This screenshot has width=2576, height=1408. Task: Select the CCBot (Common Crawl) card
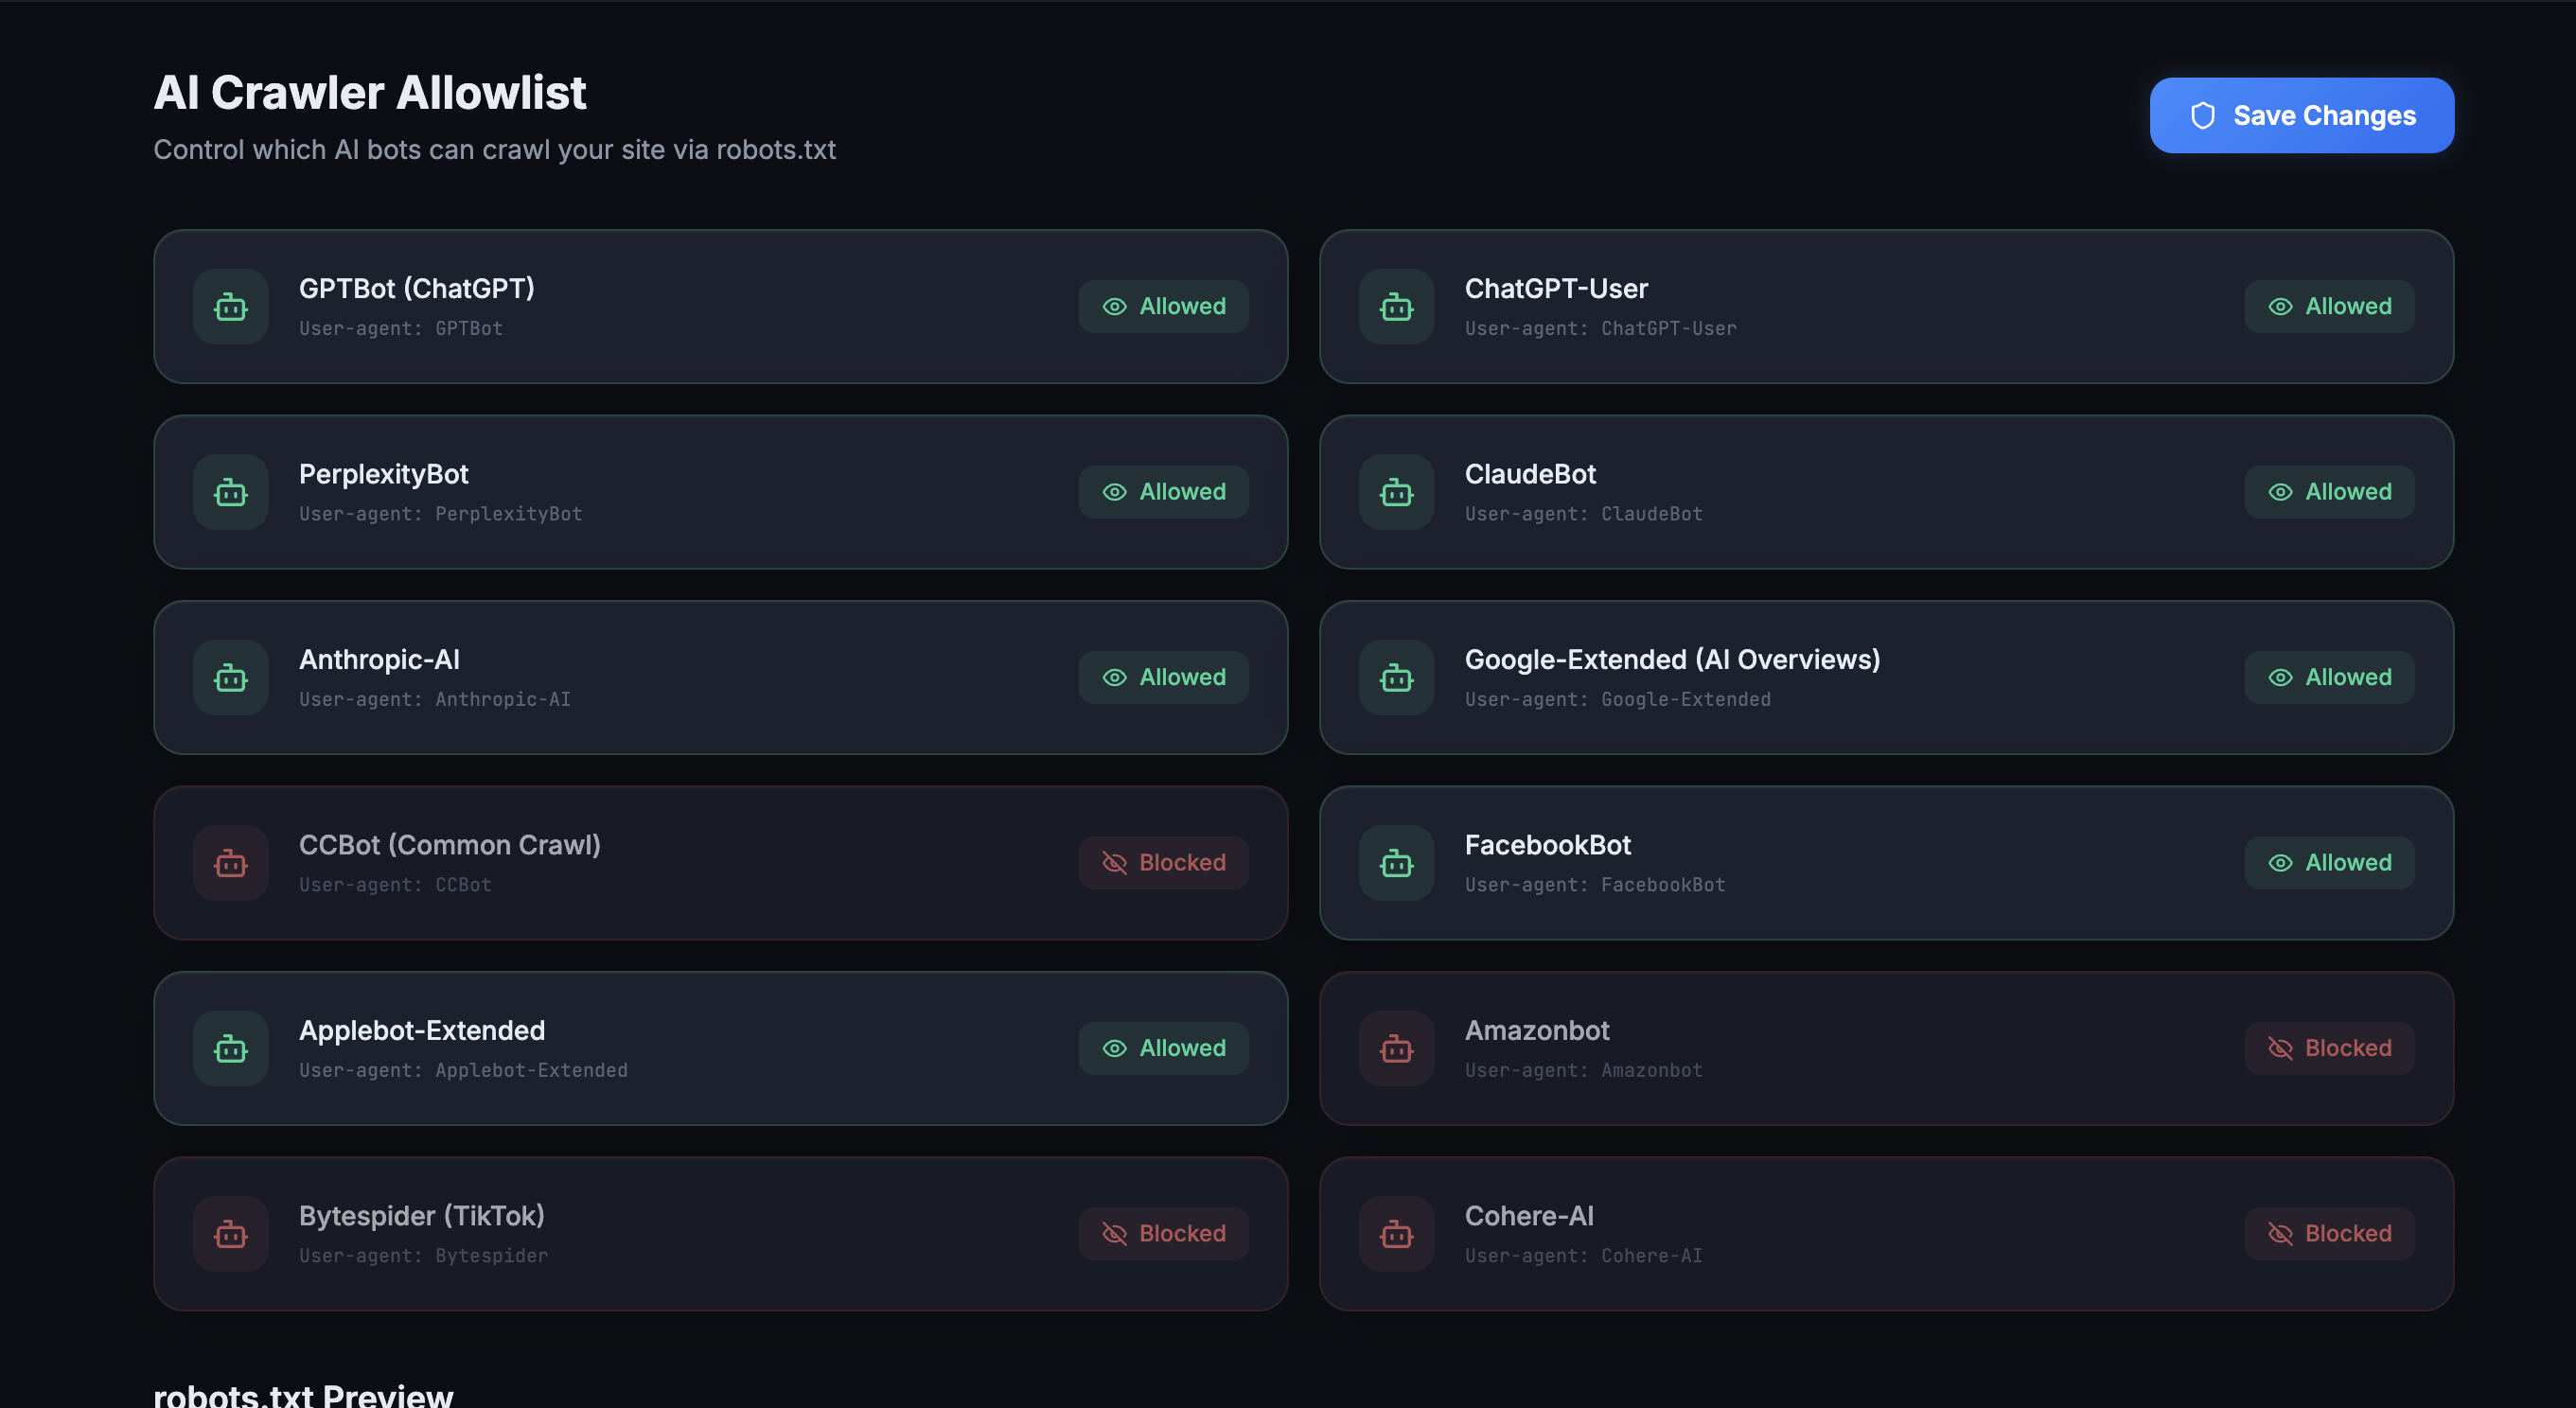point(722,862)
